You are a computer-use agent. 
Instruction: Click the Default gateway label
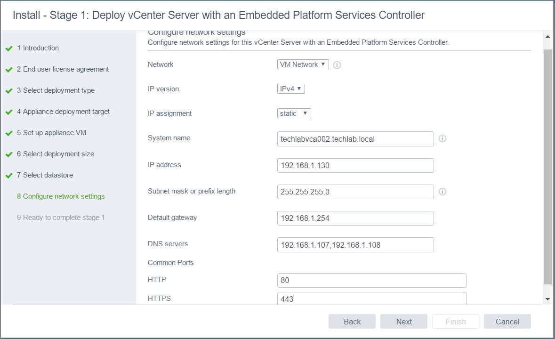172,218
